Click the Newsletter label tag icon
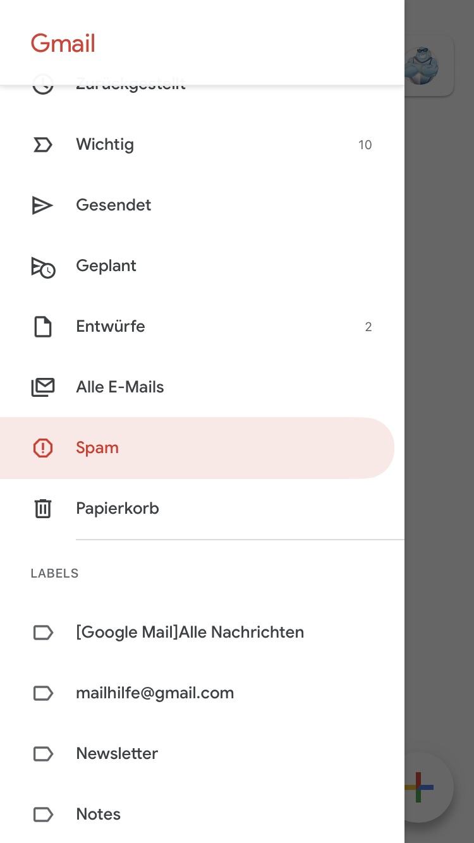The image size is (474, 843). [x=42, y=754]
